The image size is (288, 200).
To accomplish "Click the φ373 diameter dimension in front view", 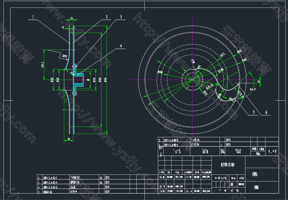I will pos(222,54).
